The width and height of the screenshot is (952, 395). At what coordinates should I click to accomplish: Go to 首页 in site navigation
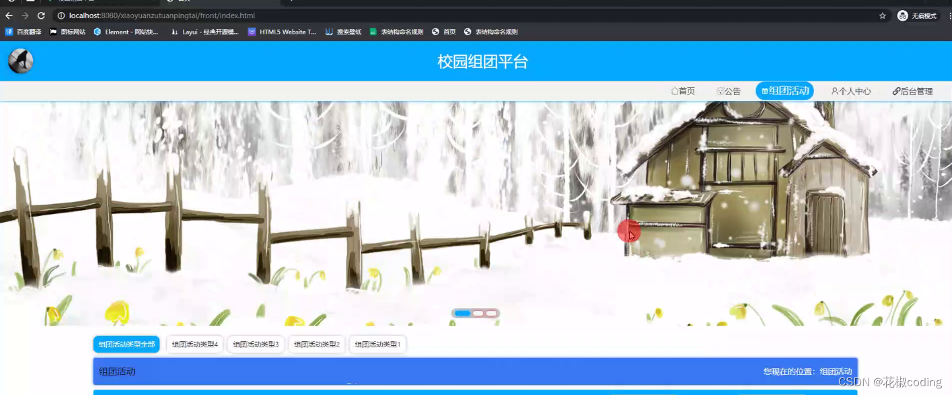pyautogui.click(x=683, y=92)
